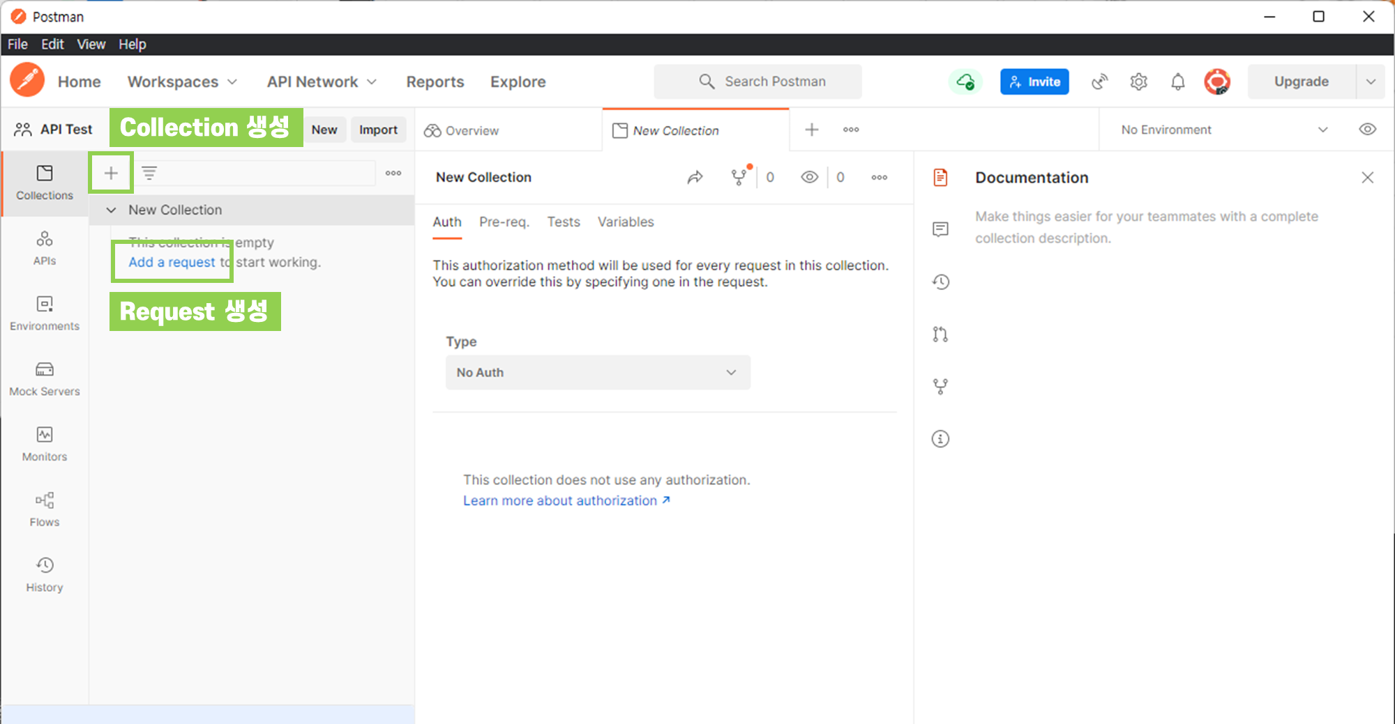Image resolution: width=1395 pixels, height=724 pixels.
Task: Open the Documentation pane icon
Action: pos(940,177)
